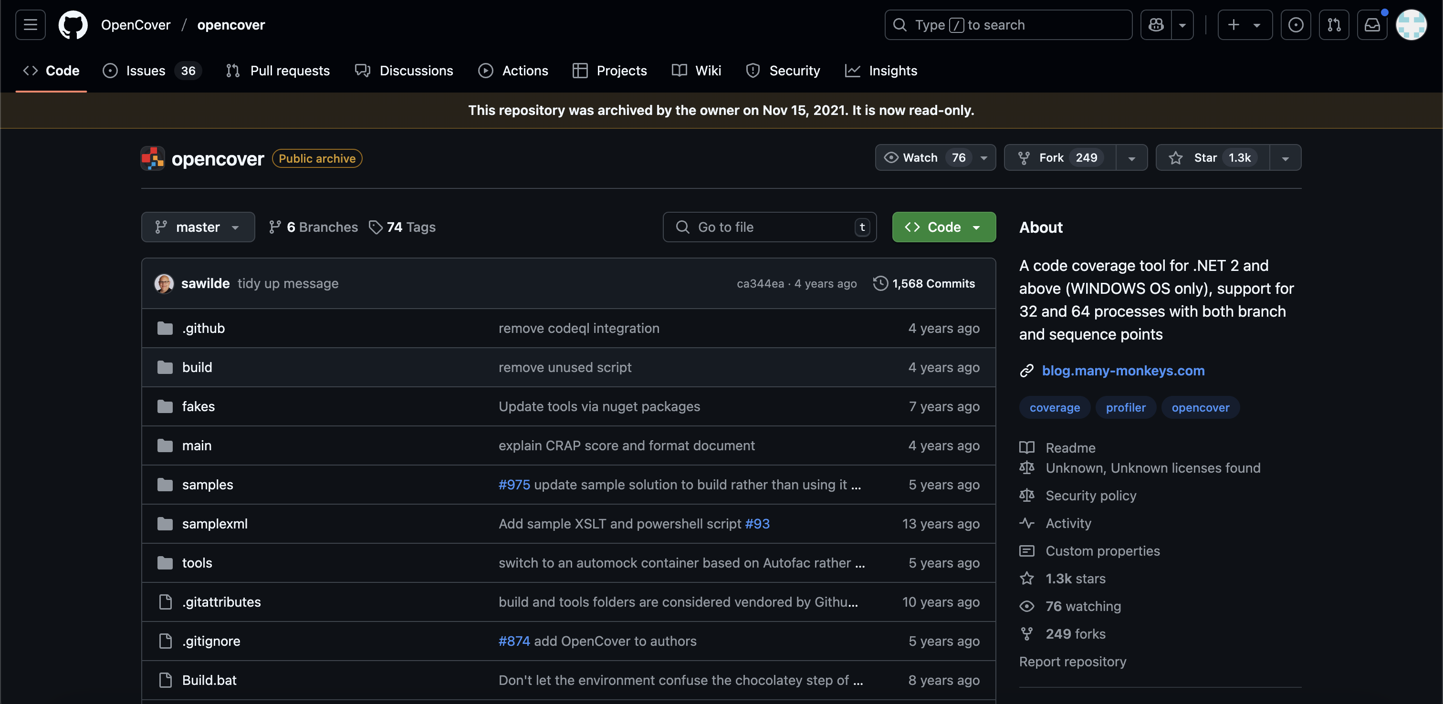Open user profile avatar menu
This screenshot has width=1443, height=704.
[x=1411, y=25]
